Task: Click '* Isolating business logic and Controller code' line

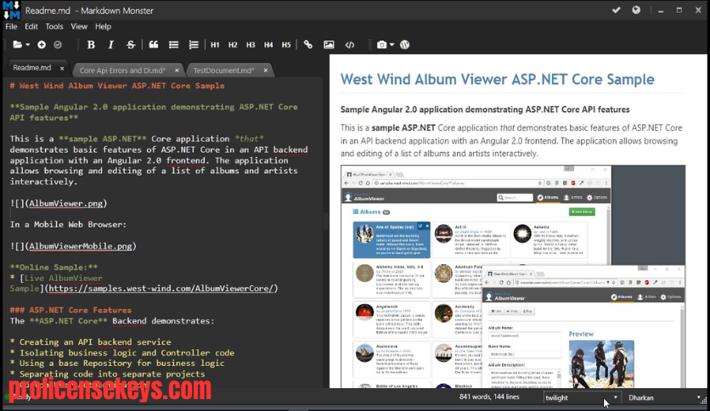Action: pyautogui.click(x=122, y=352)
